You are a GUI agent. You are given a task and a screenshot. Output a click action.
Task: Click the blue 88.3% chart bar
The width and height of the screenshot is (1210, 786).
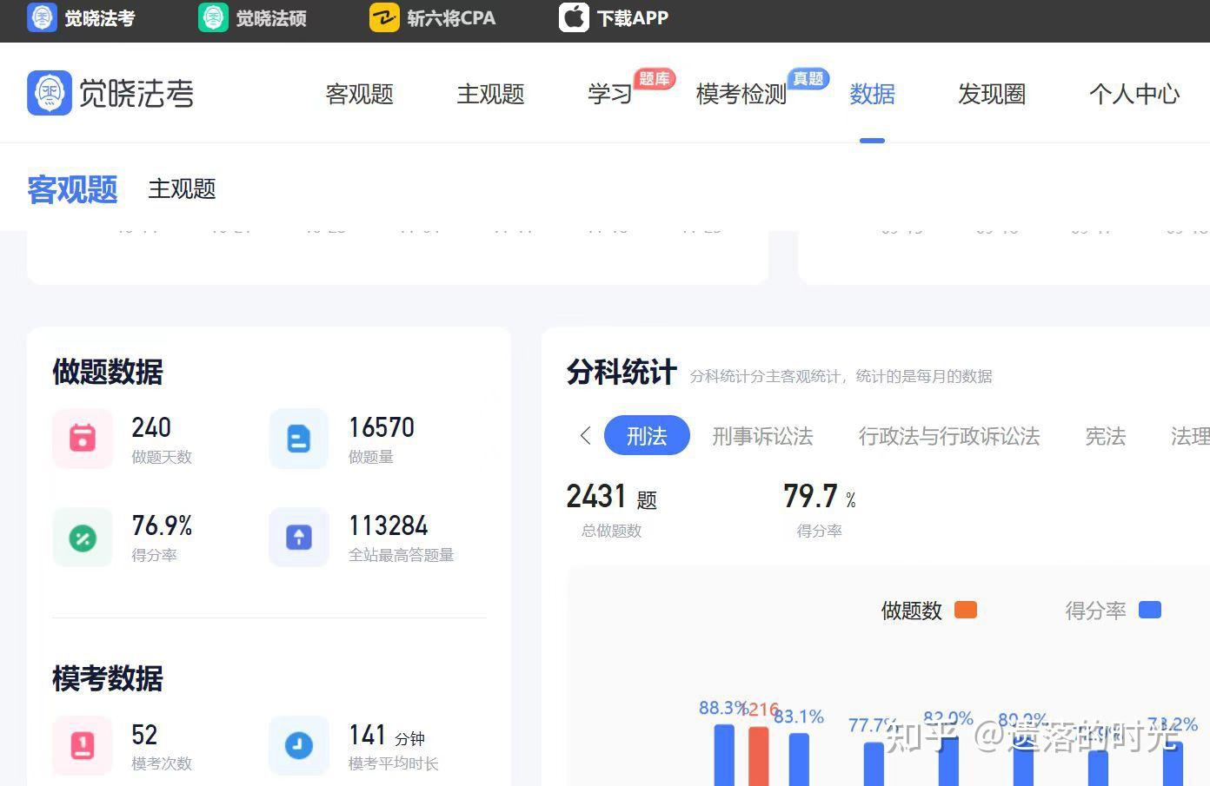point(724,755)
